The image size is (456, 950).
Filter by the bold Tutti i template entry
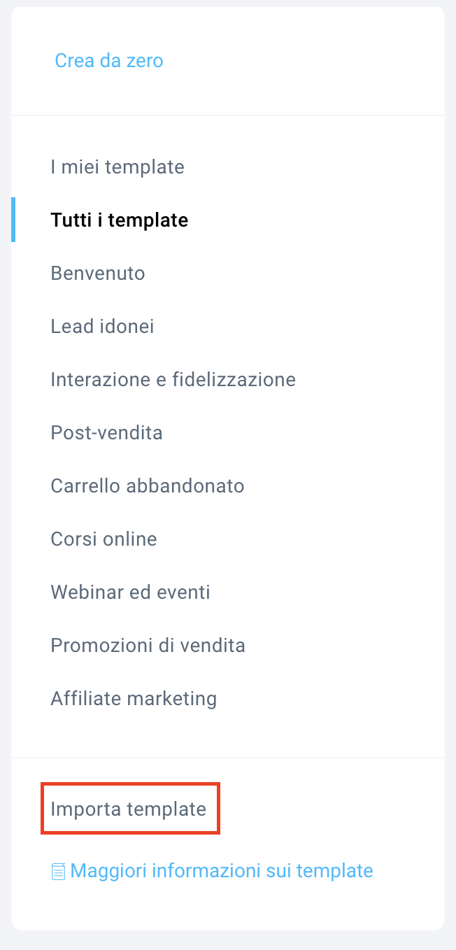pyautogui.click(x=120, y=220)
